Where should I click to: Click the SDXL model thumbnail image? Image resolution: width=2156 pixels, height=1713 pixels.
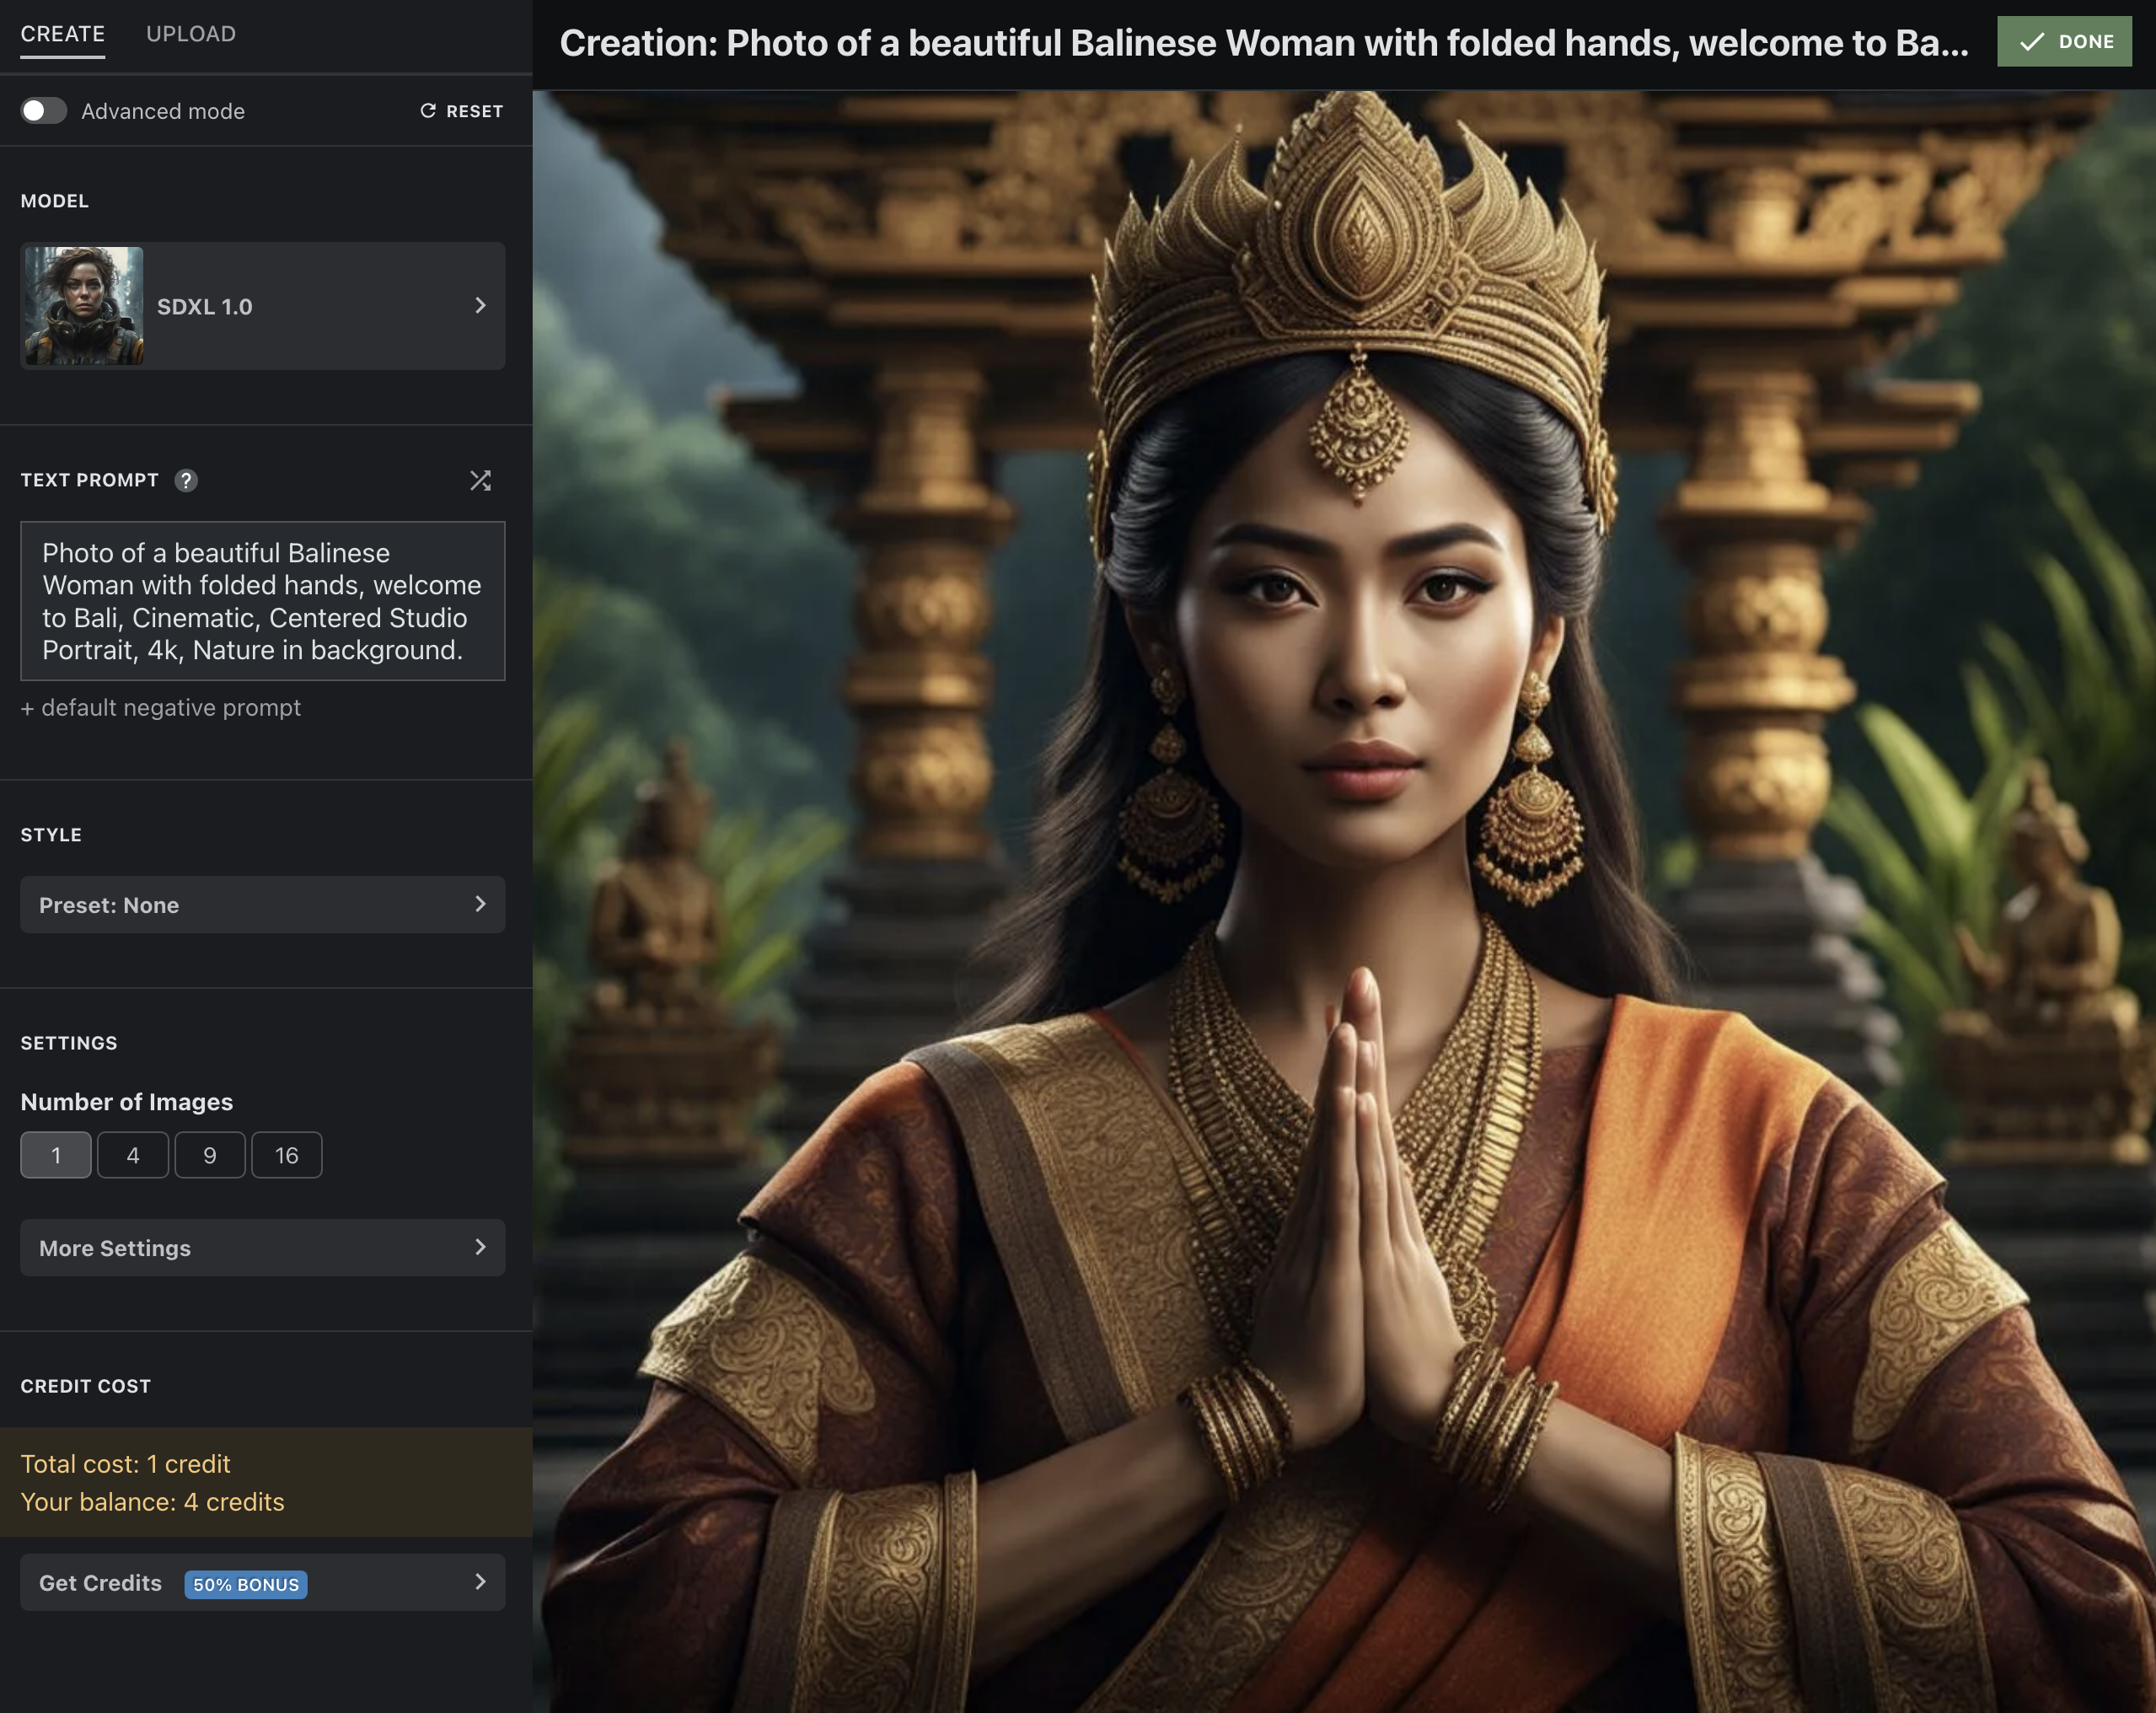coord(84,306)
